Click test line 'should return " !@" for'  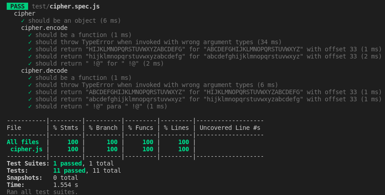click(x=100, y=63)
